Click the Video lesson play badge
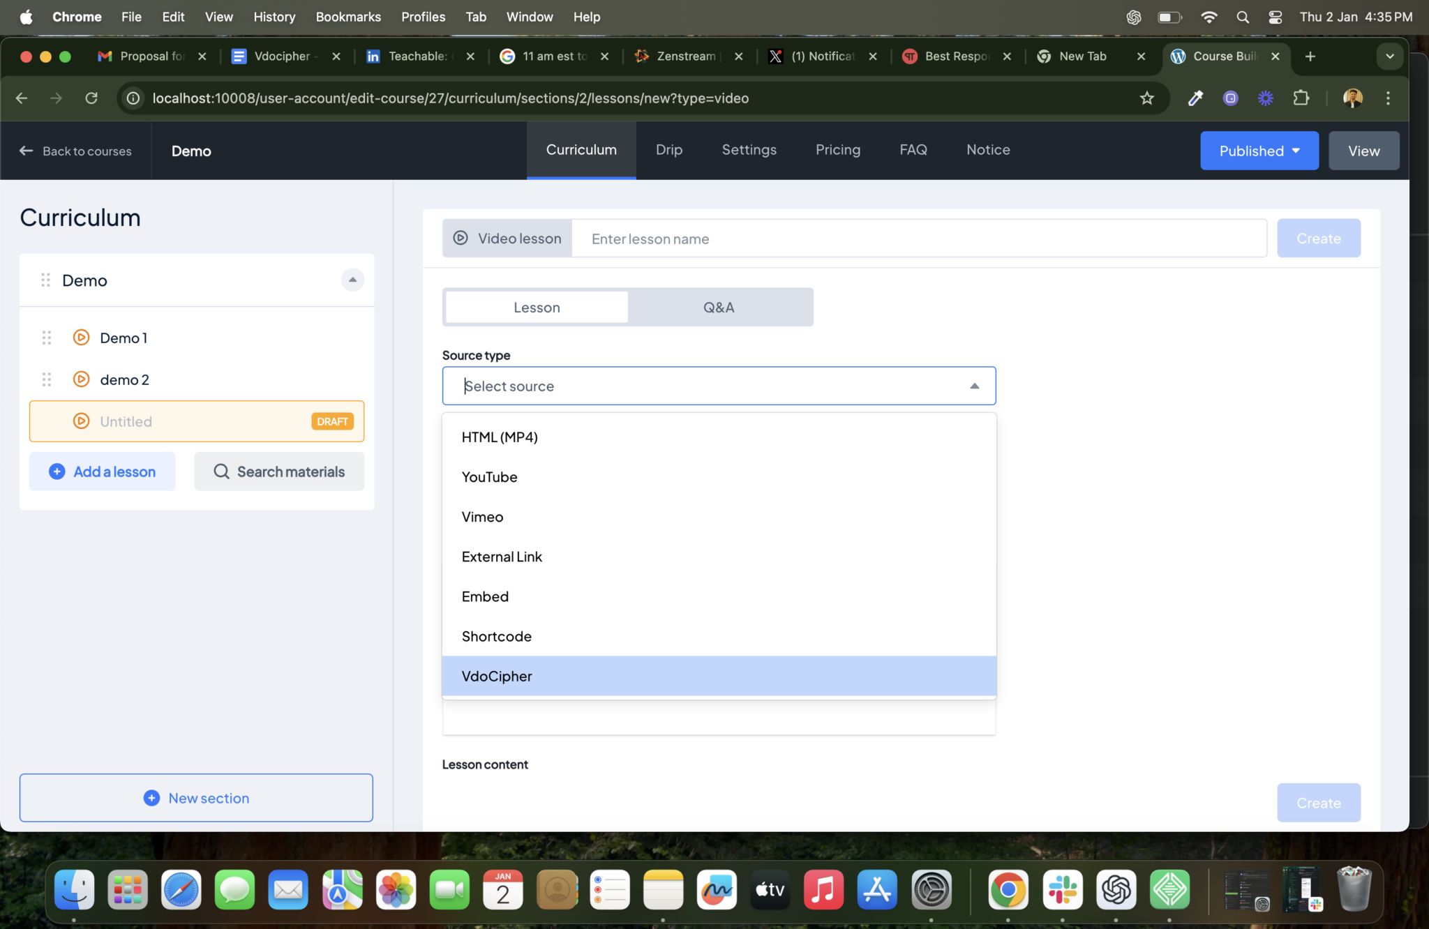The width and height of the screenshot is (1429, 929). (461, 238)
